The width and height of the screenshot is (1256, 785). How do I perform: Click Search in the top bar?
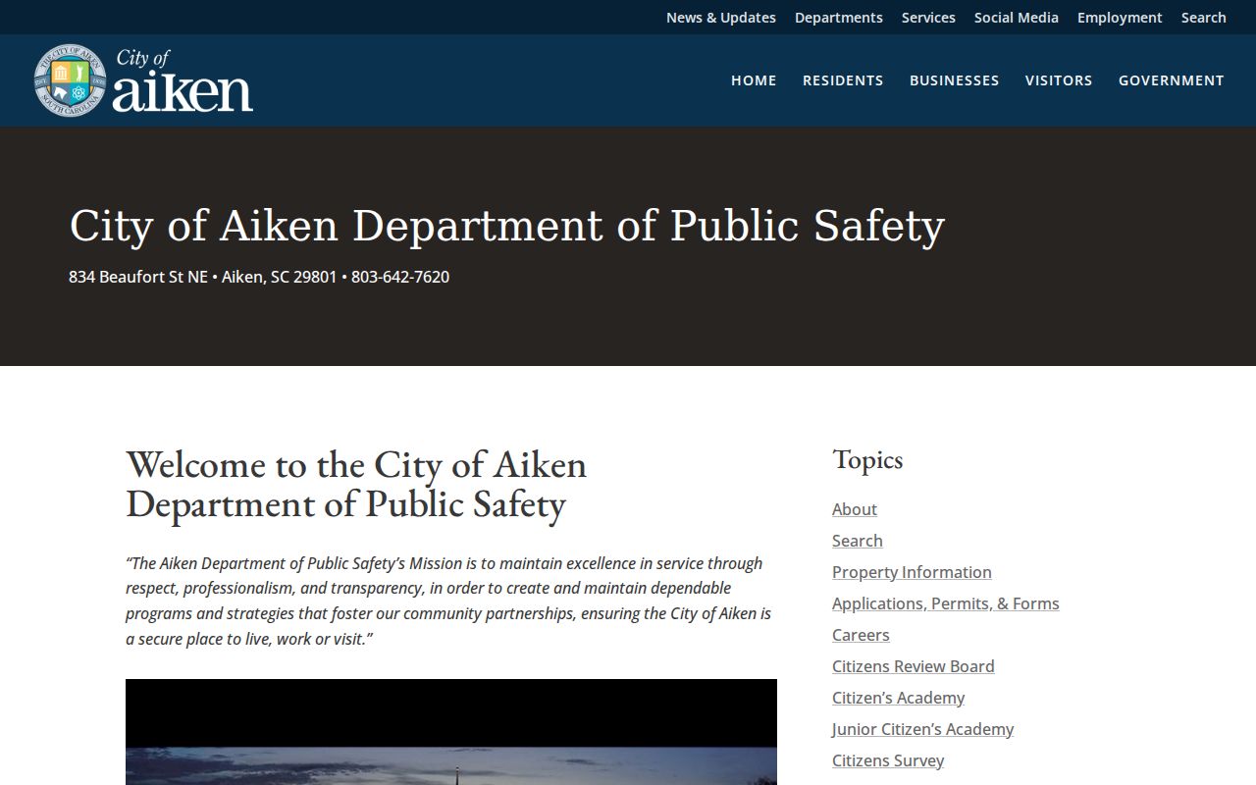(x=1204, y=18)
